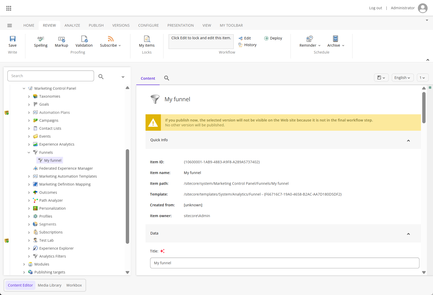Screen dimensions: 433x295
Task: Click the Deploy workflow command
Action: pos(273,38)
